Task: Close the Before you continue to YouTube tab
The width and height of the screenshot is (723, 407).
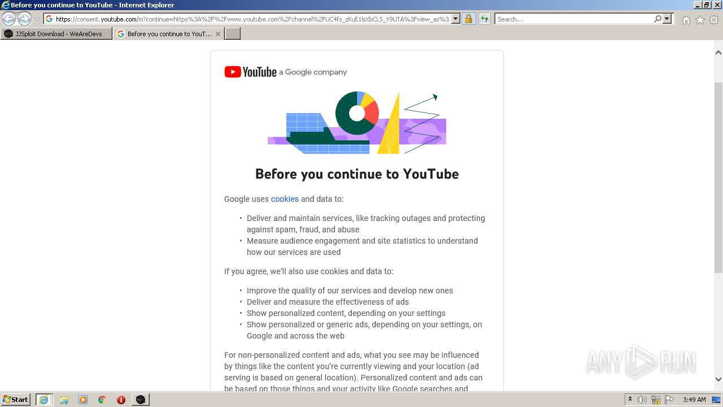Action: tap(218, 34)
